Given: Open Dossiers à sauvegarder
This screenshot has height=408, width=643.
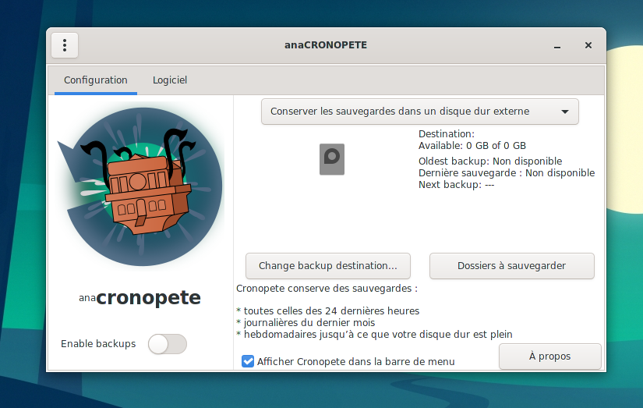Looking at the screenshot, I should (x=511, y=266).
